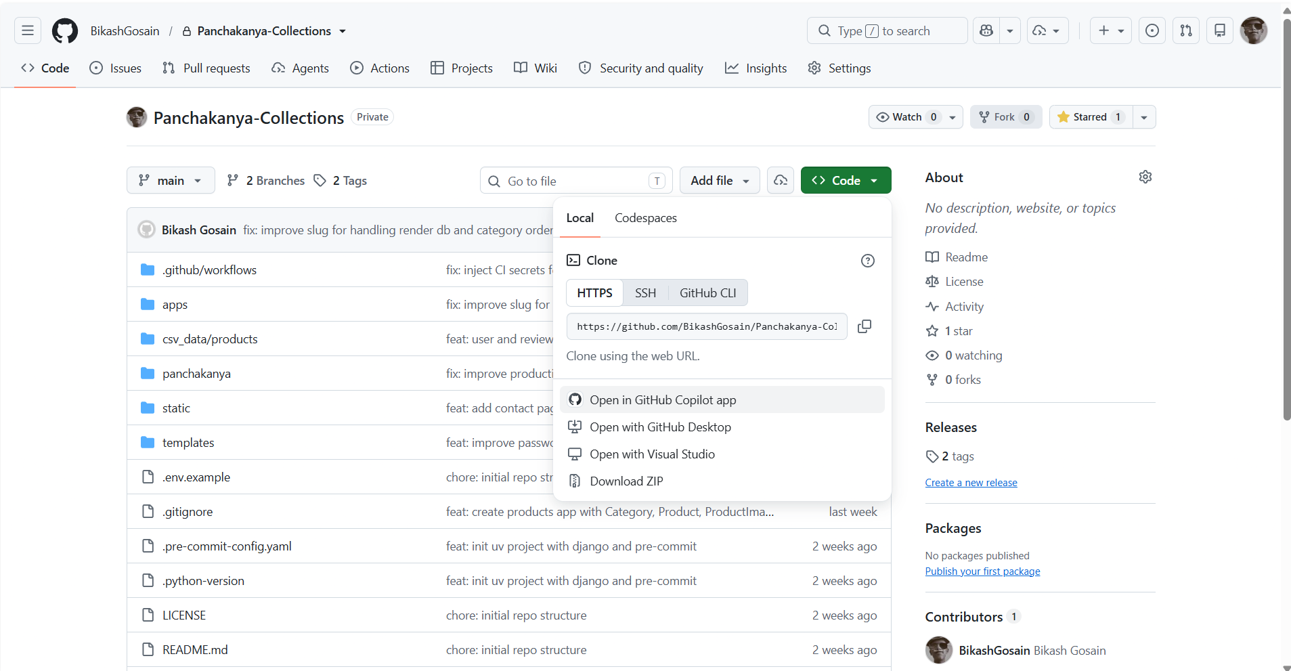Open the Actions tab

380,68
